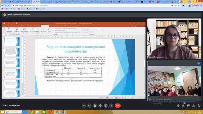Click the Chrome update button
Viewport: 203px width, 114px height.
point(197,6)
